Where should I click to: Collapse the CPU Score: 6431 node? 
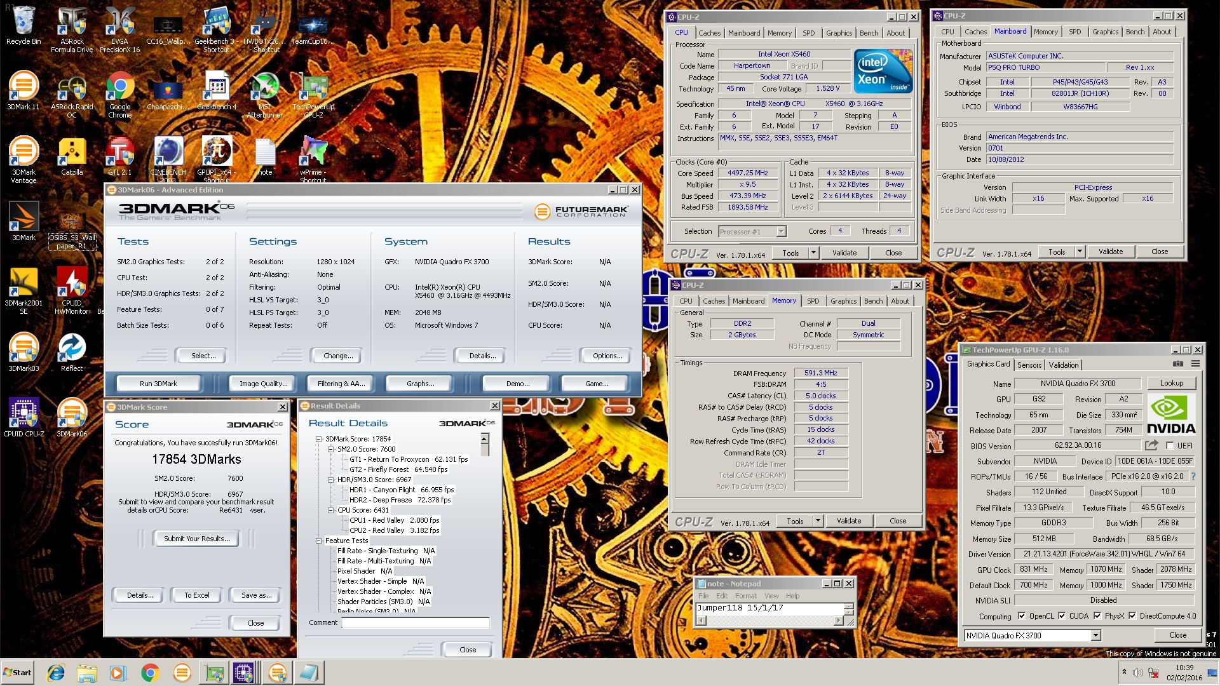click(331, 510)
